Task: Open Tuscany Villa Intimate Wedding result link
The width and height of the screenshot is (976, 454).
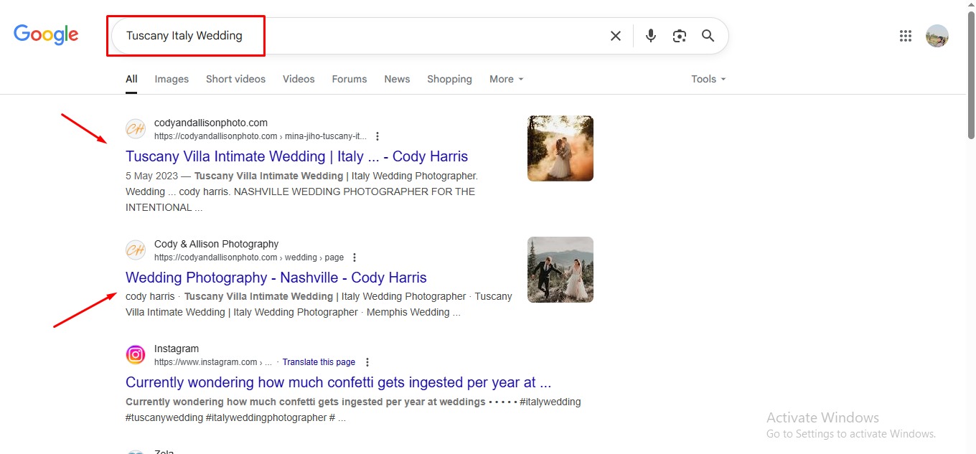Action: 296,156
